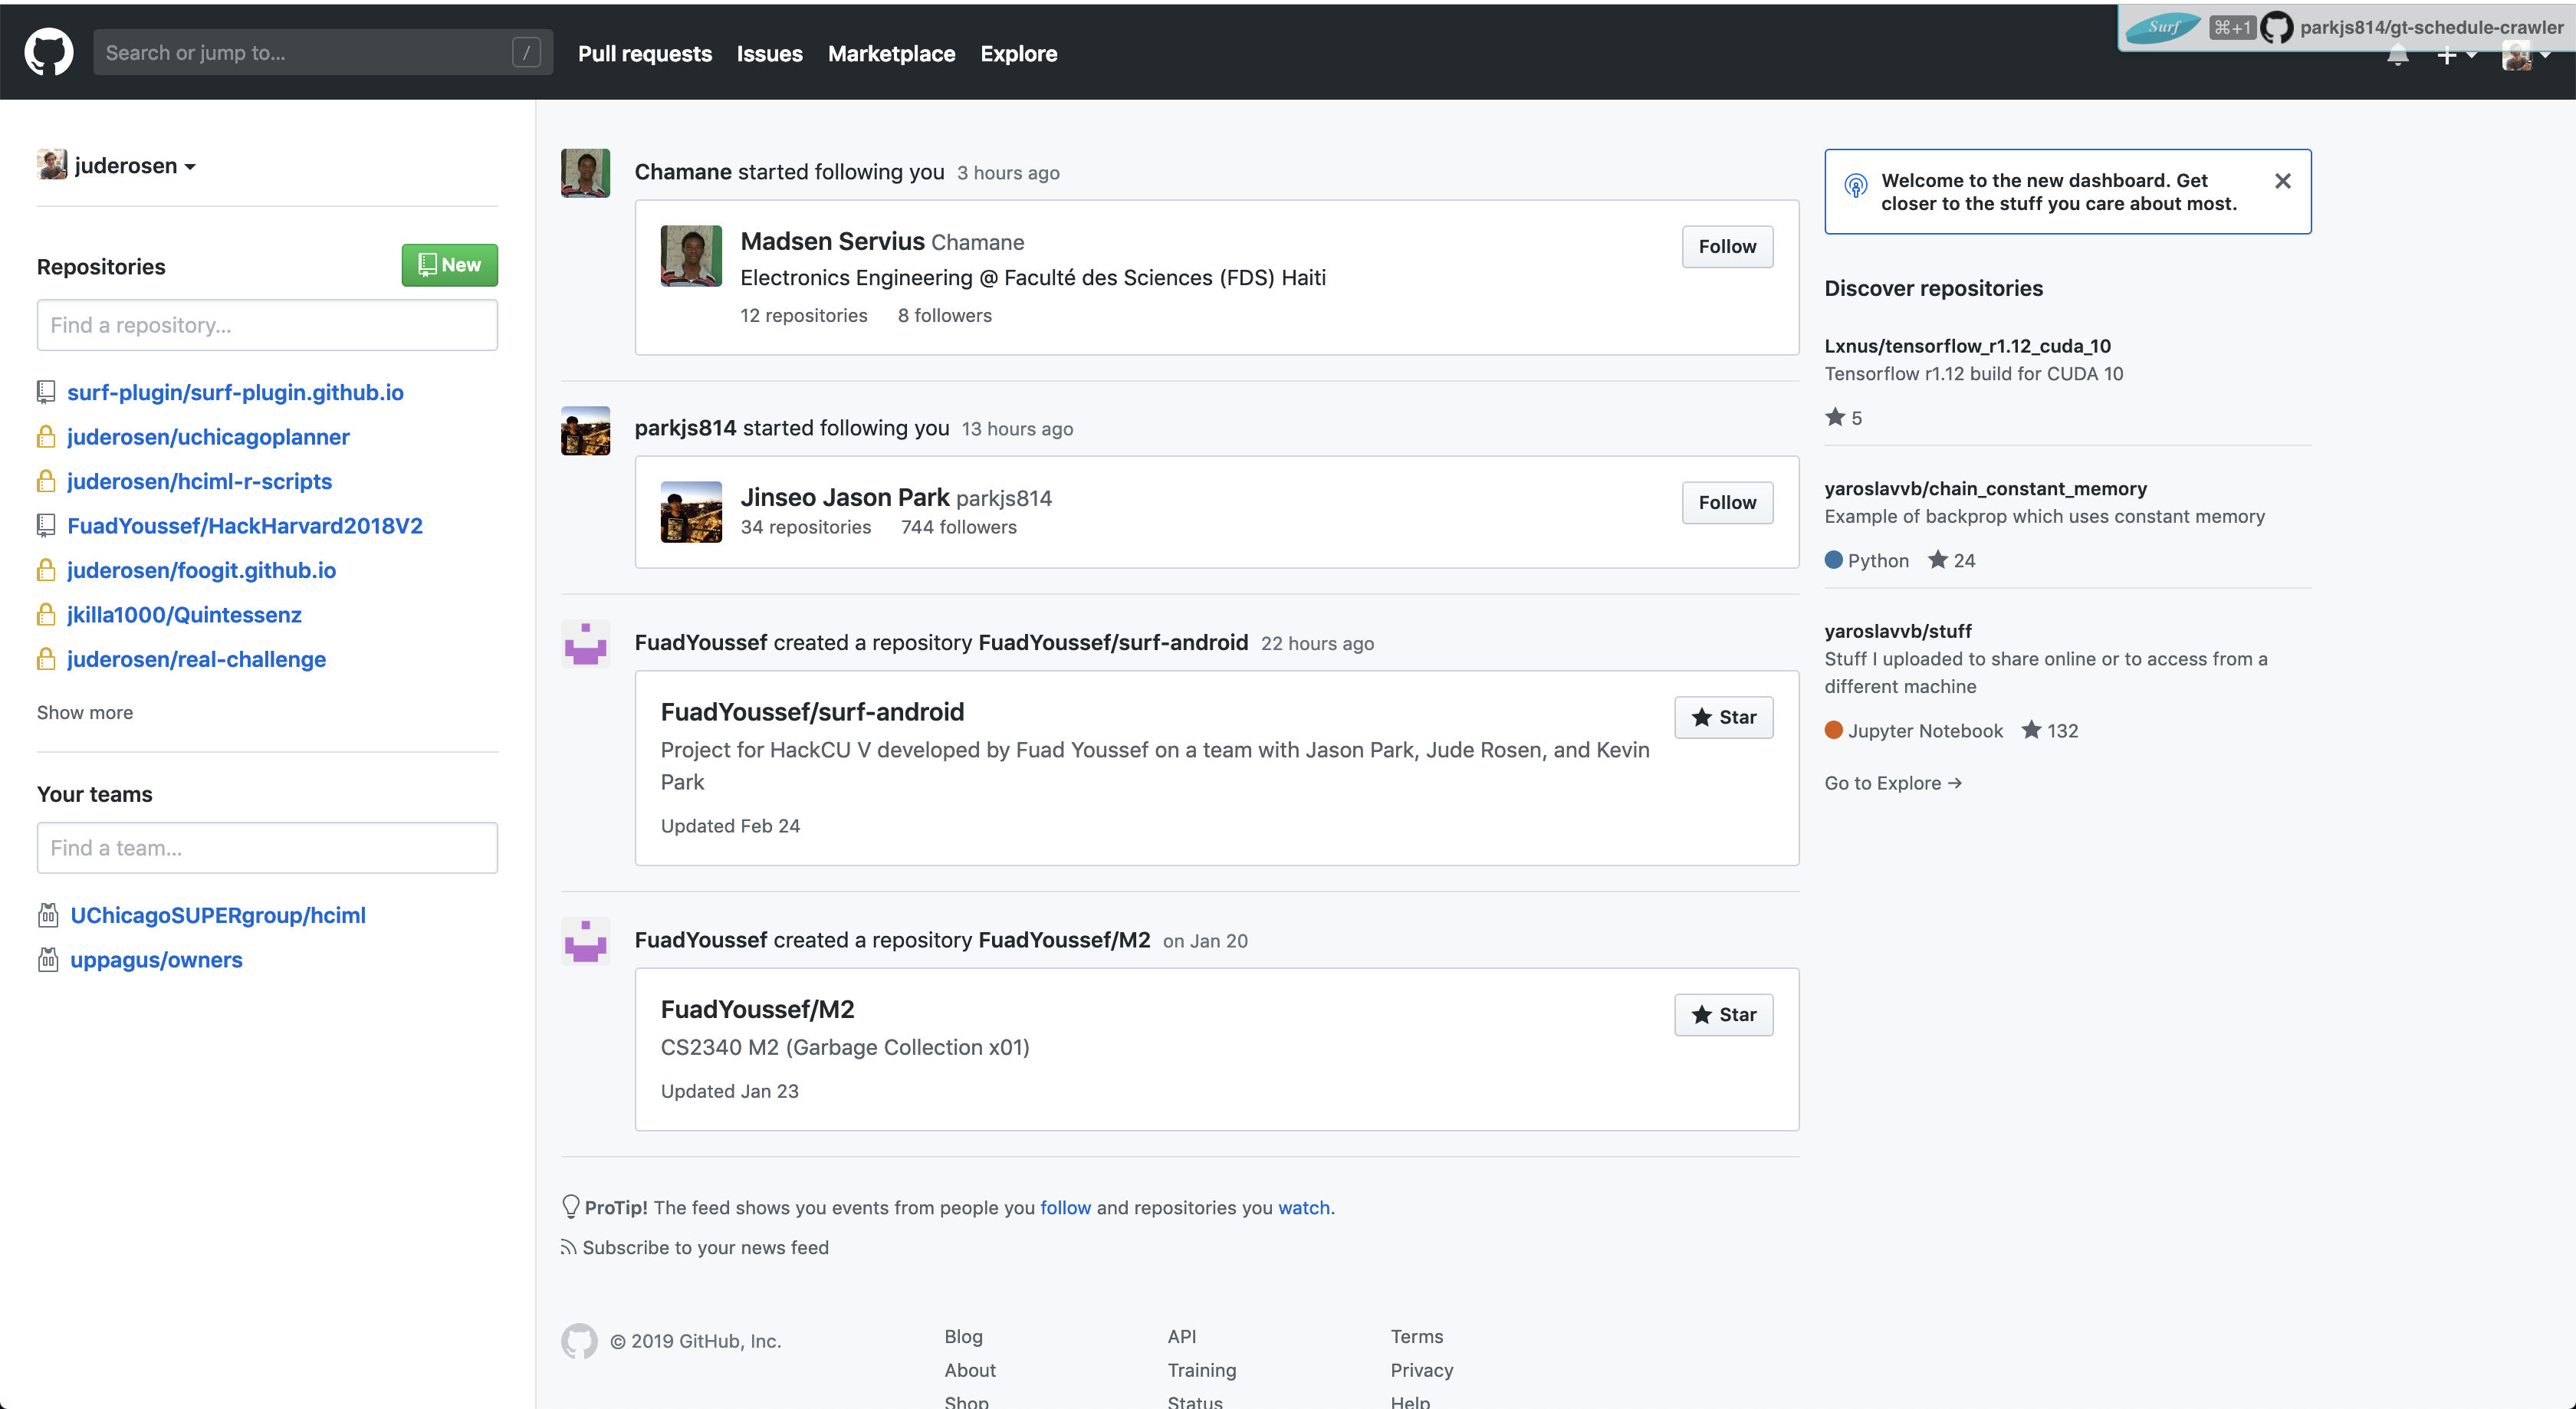Click the Surf plugin logo badge
The height and width of the screenshot is (1409, 2576).
point(2162,27)
